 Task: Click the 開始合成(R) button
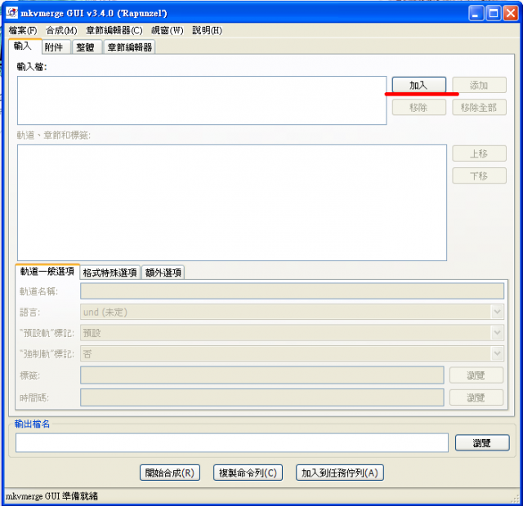(x=170, y=473)
